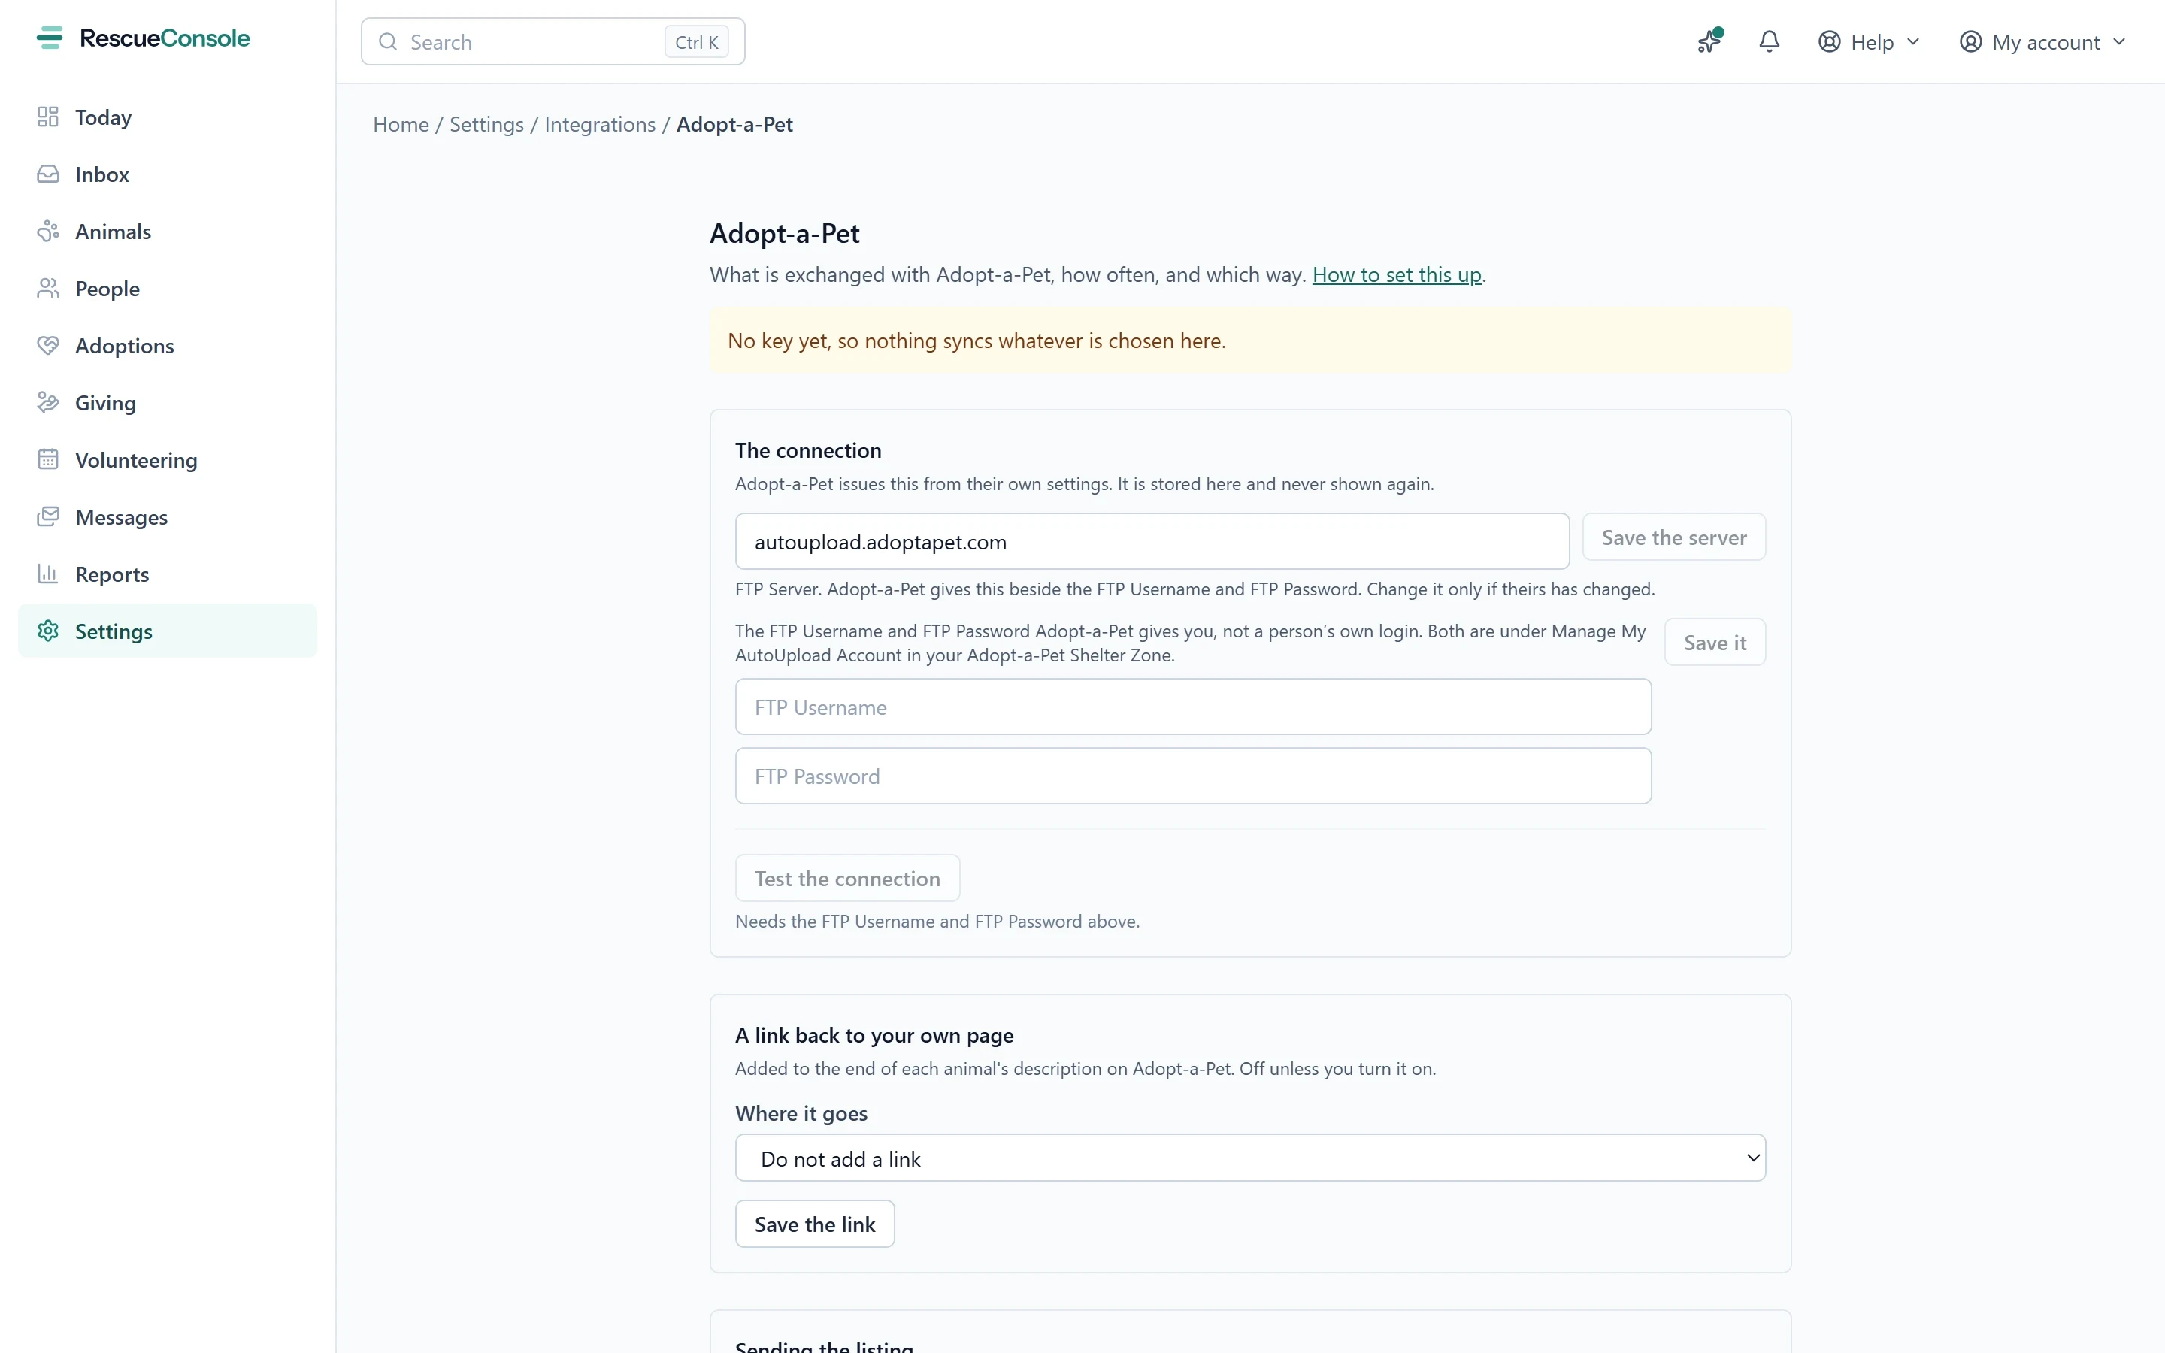Click the Home breadcrumb
Image resolution: width=2165 pixels, height=1353 pixels.
[x=401, y=124]
